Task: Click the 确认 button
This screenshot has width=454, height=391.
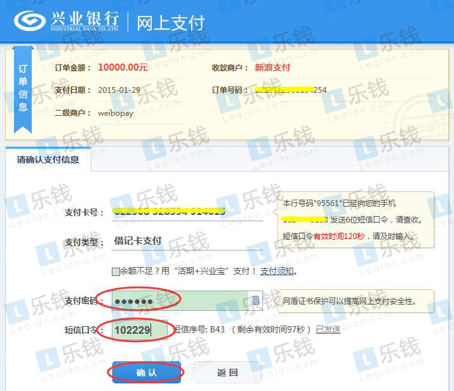Action: (147, 373)
